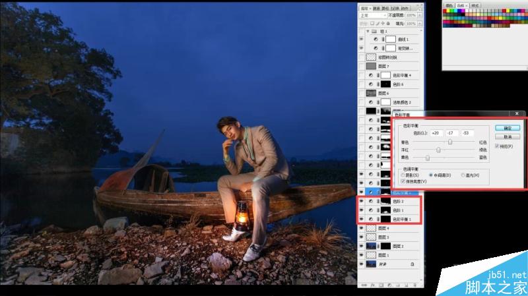Select 曲线 1 layer mask thumbnail

click(391, 40)
